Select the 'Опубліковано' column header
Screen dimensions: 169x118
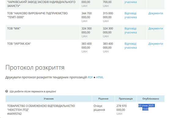coord(151,99)
